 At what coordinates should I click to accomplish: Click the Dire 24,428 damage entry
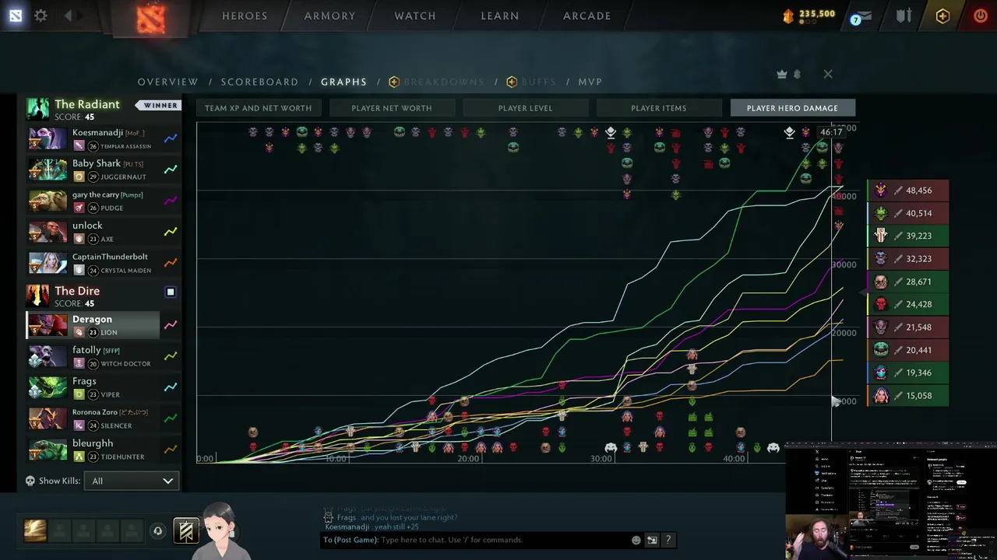[908, 304]
